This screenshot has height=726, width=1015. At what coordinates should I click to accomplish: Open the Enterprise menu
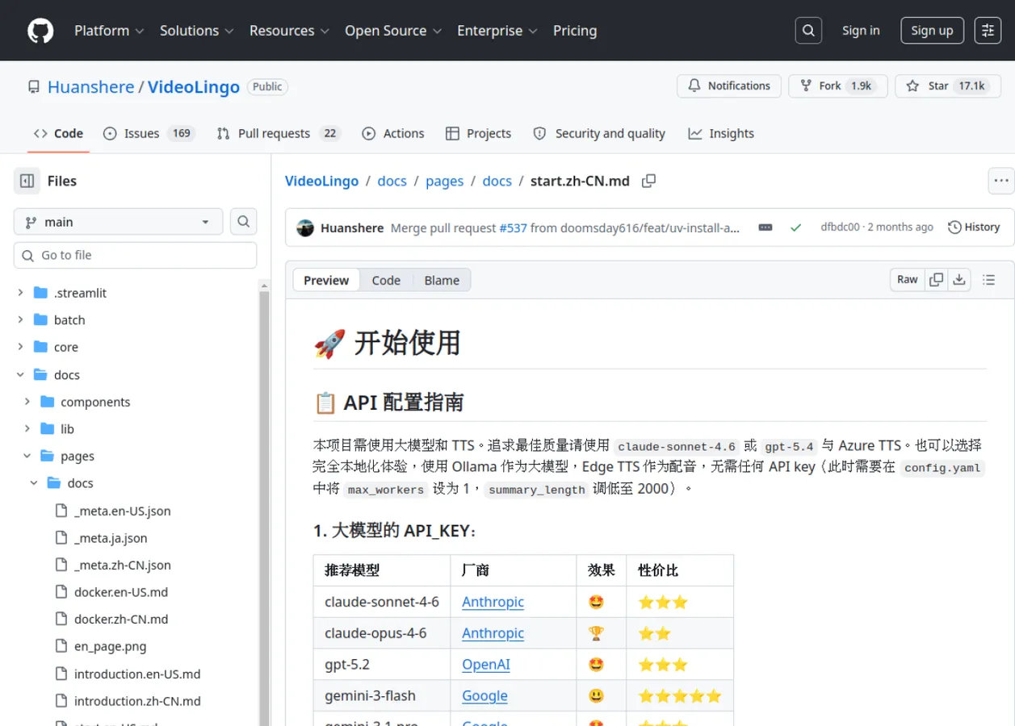tap(497, 31)
